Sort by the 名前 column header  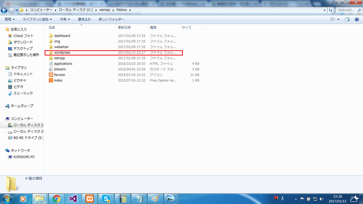[x=52, y=27]
